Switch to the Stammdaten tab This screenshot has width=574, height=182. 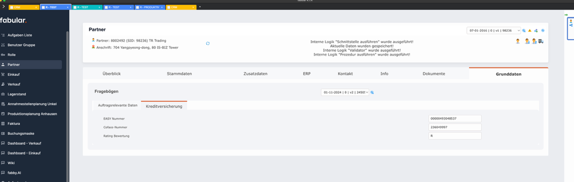179,73
